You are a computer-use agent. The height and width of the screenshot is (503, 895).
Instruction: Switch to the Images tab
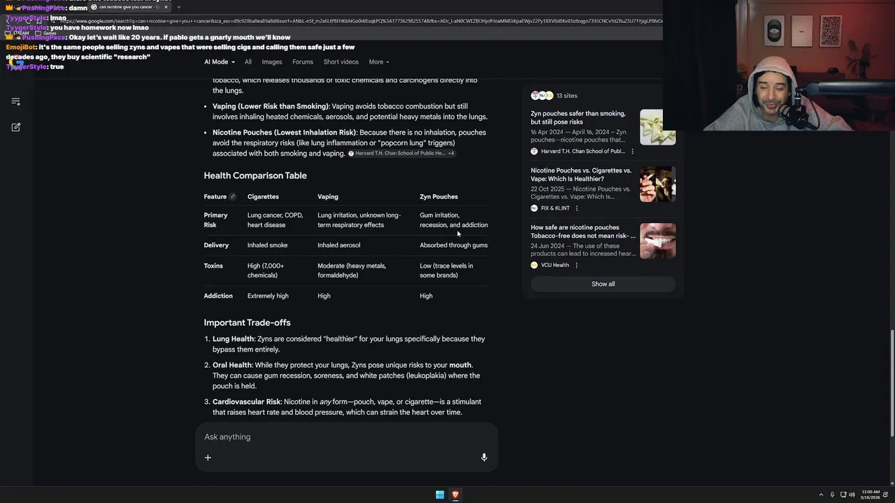click(272, 62)
